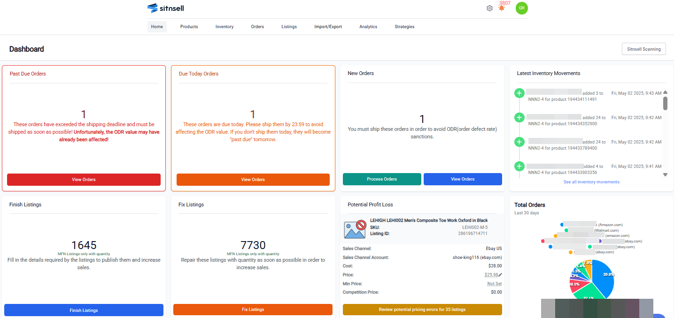The image size is (674, 318).
Task: Grab the inventory movements scrollbar thumb
Action: [665, 103]
